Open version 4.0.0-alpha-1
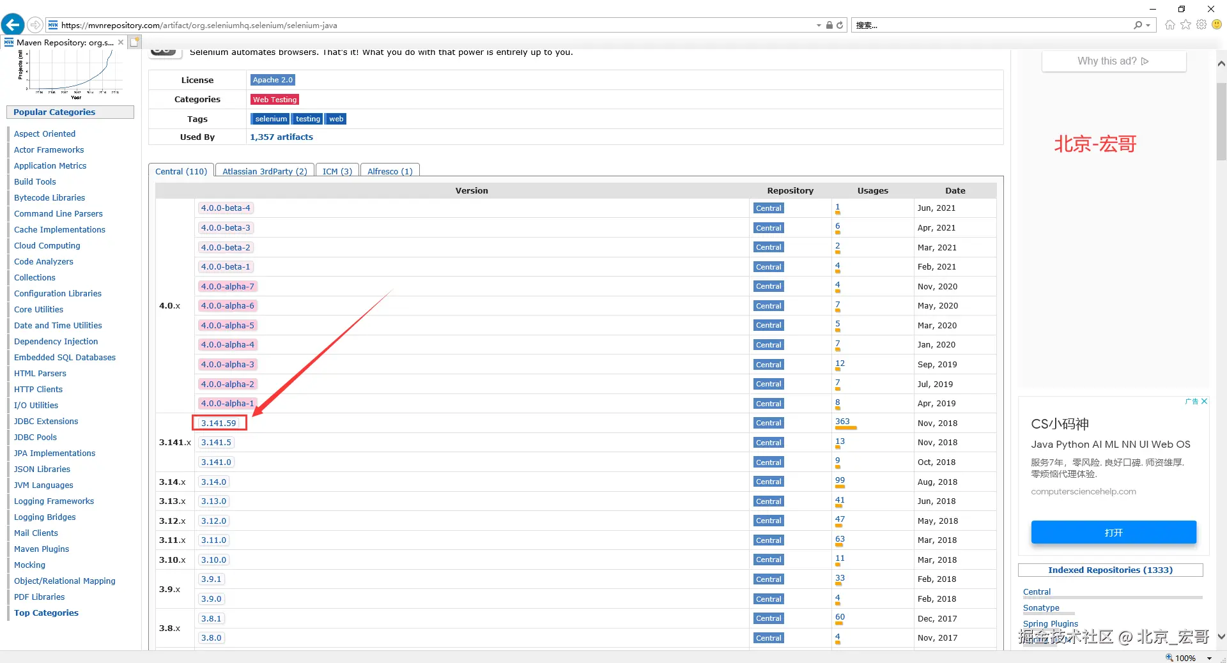The image size is (1227, 663). [228, 404]
